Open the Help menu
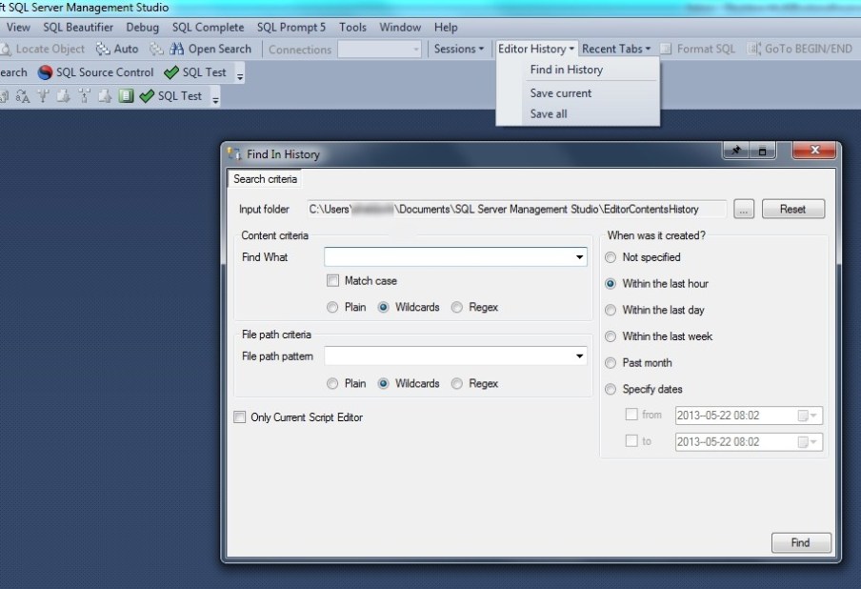The width and height of the screenshot is (861, 589). [x=446, y=27]
